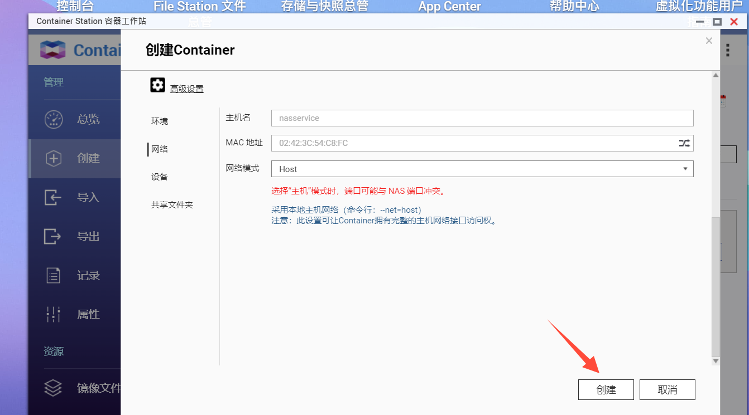
Task: Select the 网络 settings tab
Action: [x=160, y=149]
